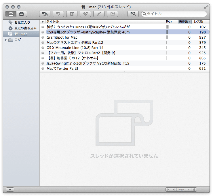Screen dimensions: 213x196
Task: Click the add favorite tag icon
Action: [x=85, y=14]
